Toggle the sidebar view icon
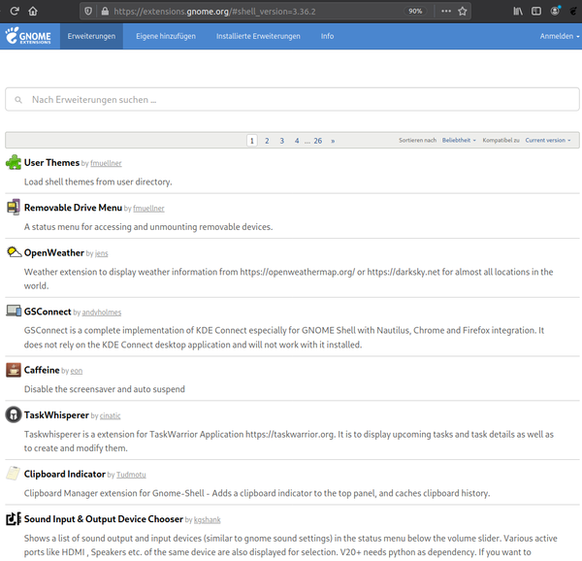The height and width of the screenshot is (561, 582). coord(536,11)
